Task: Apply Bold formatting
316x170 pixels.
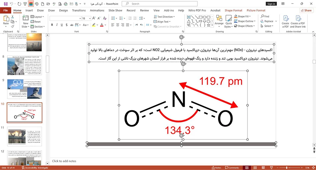Action: [x=52, y=25]
